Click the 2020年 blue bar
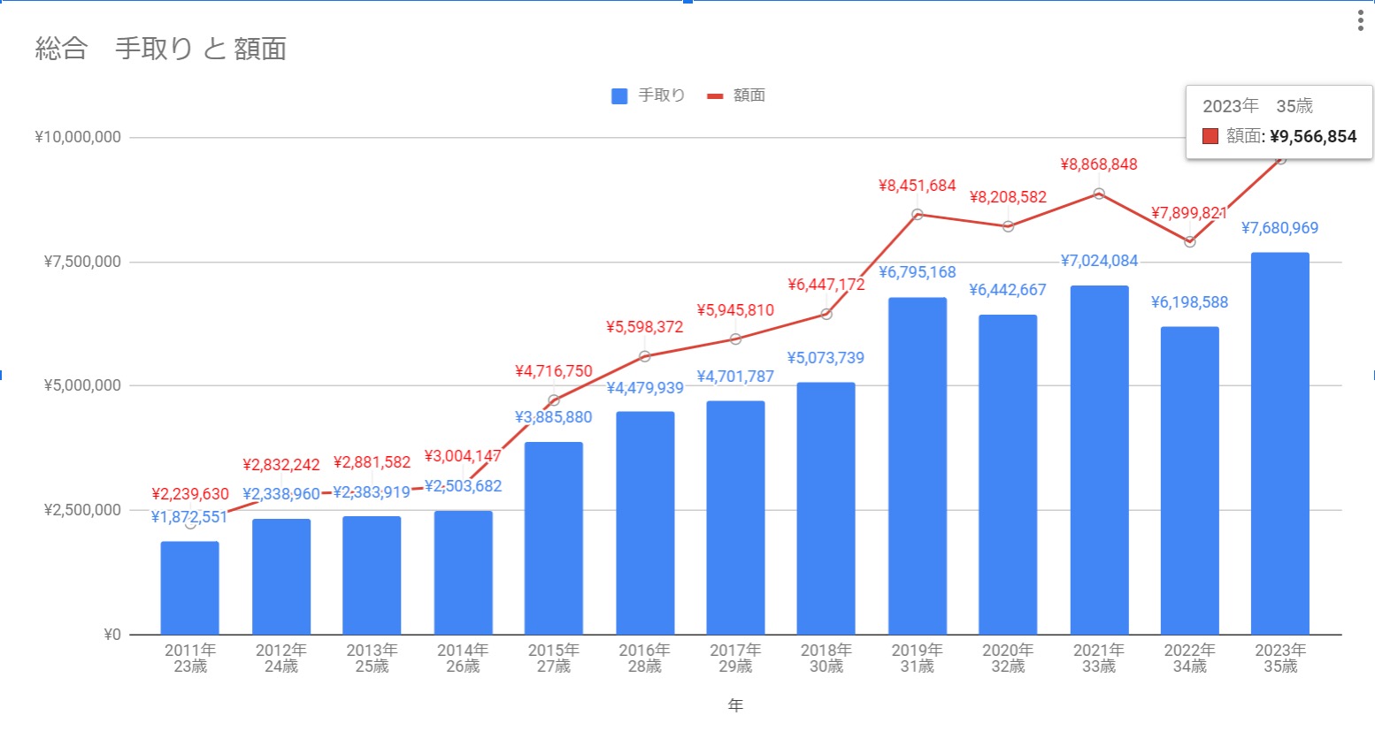 coord(1008,475)
